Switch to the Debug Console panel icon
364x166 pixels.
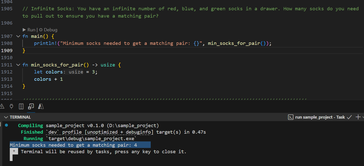[x=31, y=107]
